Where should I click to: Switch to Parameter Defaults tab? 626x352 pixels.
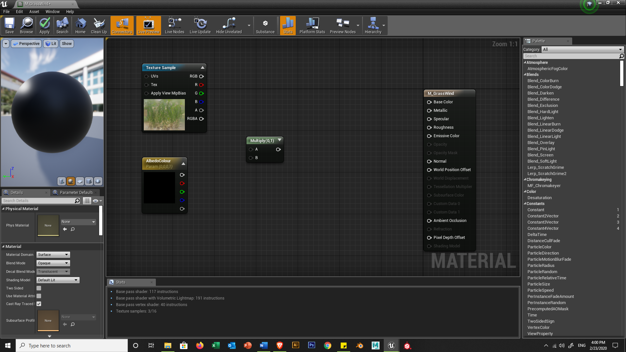[76, 192]
